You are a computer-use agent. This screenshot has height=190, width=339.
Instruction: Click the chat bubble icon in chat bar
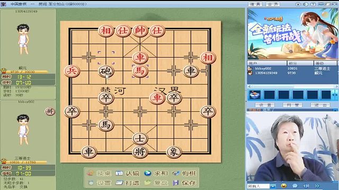tap(295, 186)
